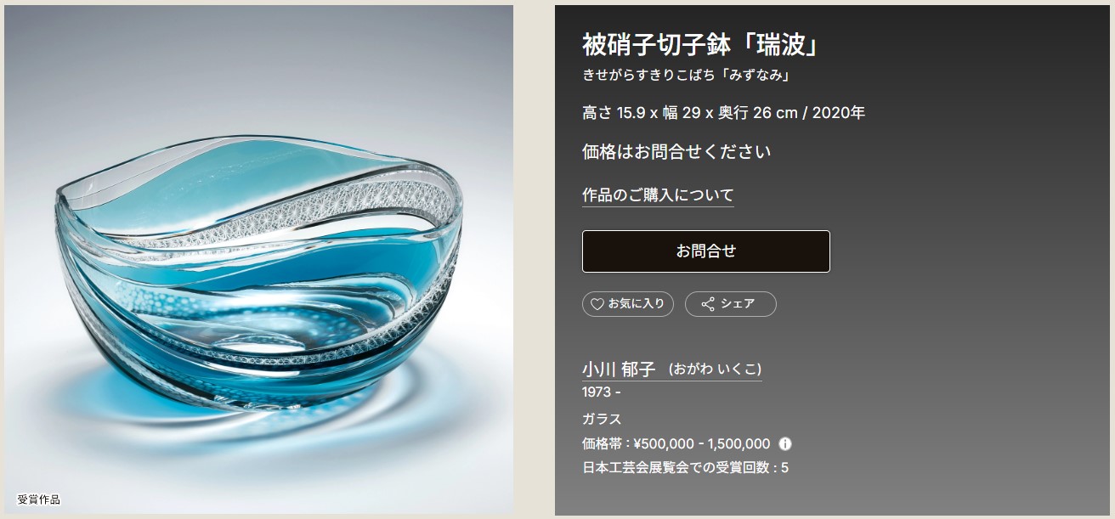Click the heart icon in お気に入り
The image size is (1115, 519).
(597, 304)
